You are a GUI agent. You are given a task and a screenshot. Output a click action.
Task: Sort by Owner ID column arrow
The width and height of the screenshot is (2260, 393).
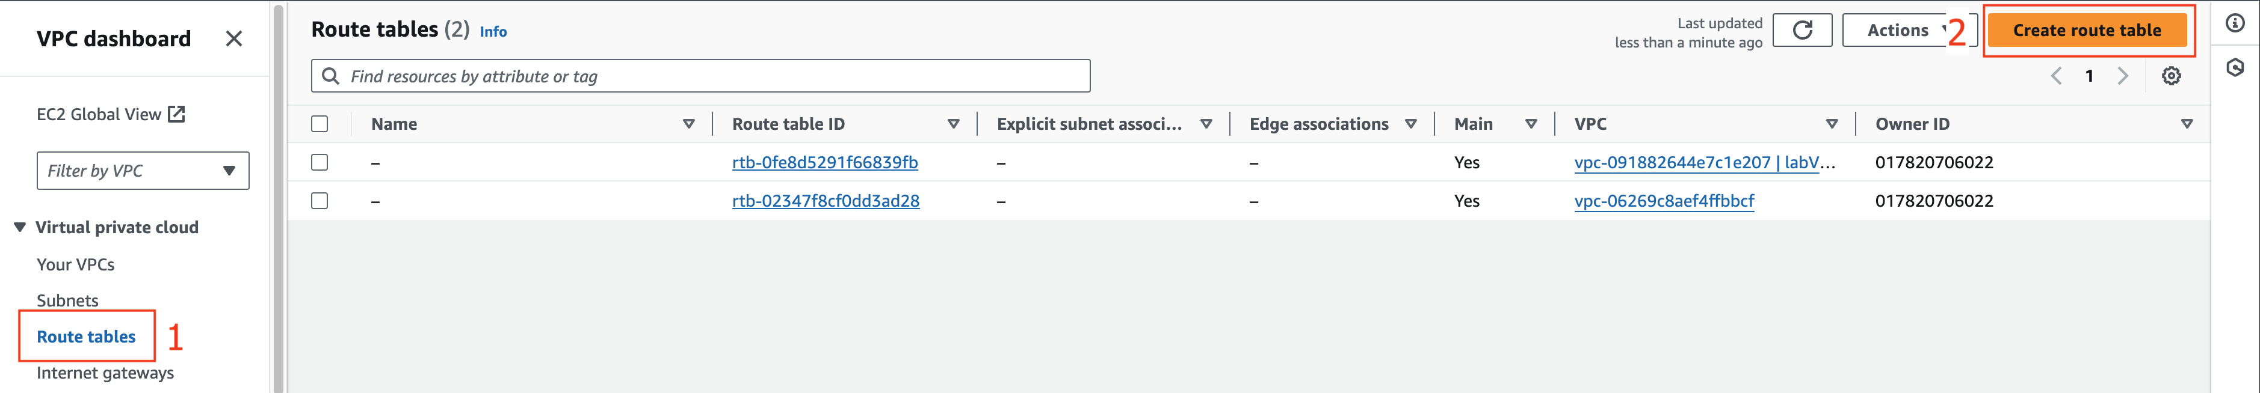(x=2187, y=124)
